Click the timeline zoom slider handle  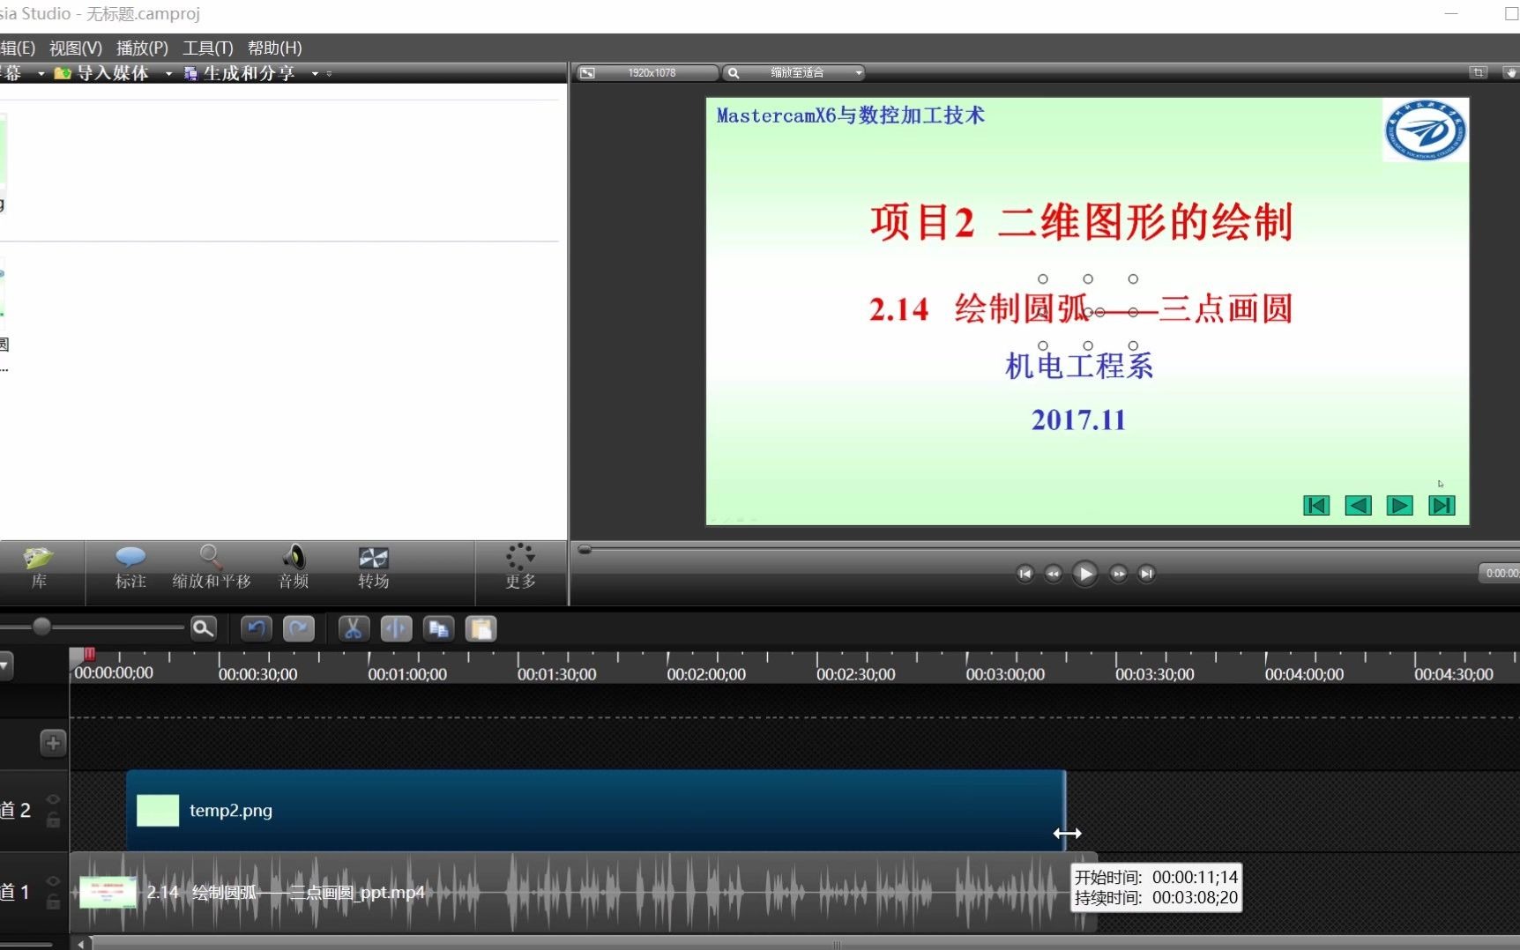[41, 627]
